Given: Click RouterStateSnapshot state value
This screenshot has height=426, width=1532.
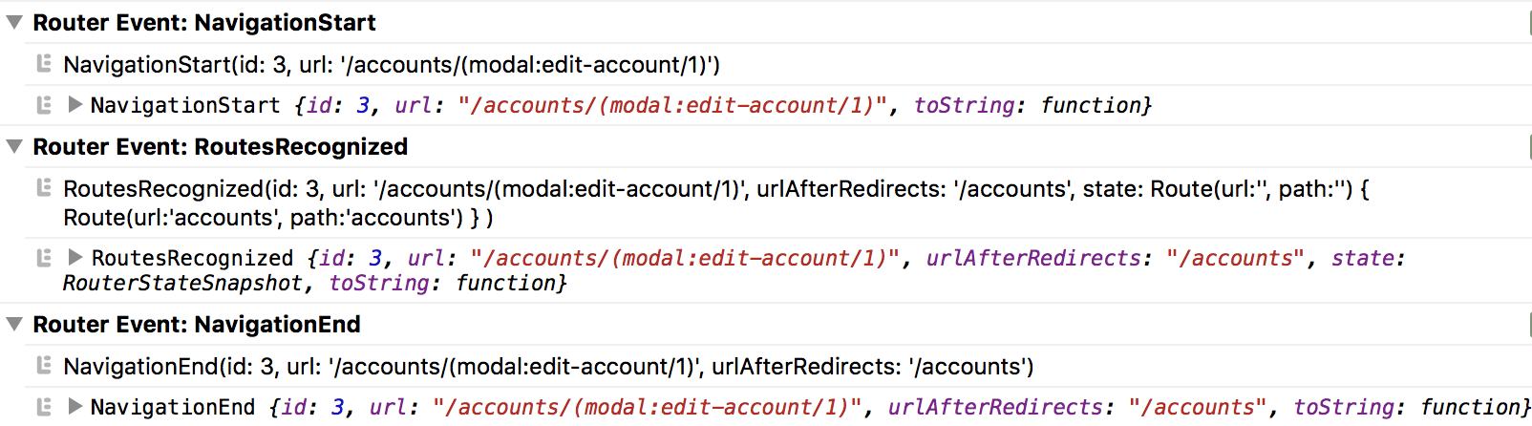Looking at the screenshot, I should click(x=182, y=283).
